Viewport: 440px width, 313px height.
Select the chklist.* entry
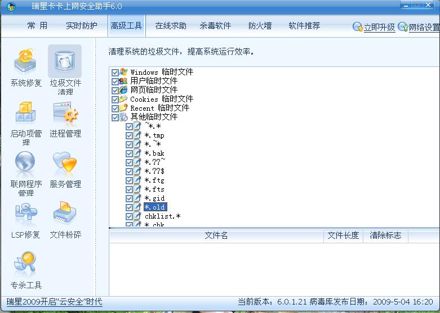(162, 216)
